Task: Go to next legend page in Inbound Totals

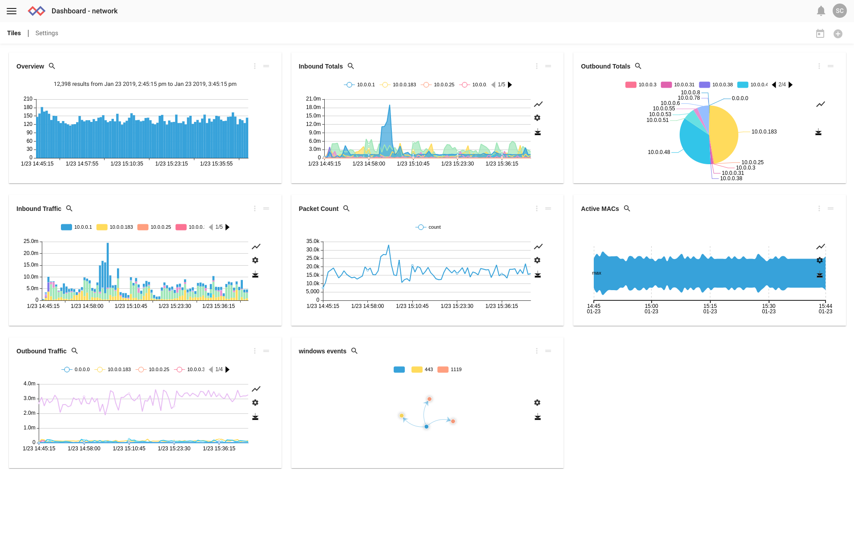Action: point(510,85)
